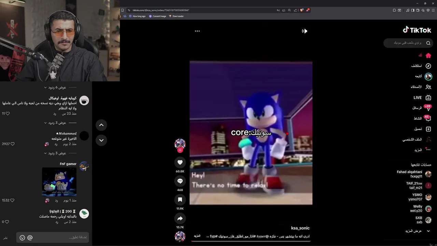Open the How long ago bookmark
Screen dimensions: 437x246
click(x=137, y=16)
